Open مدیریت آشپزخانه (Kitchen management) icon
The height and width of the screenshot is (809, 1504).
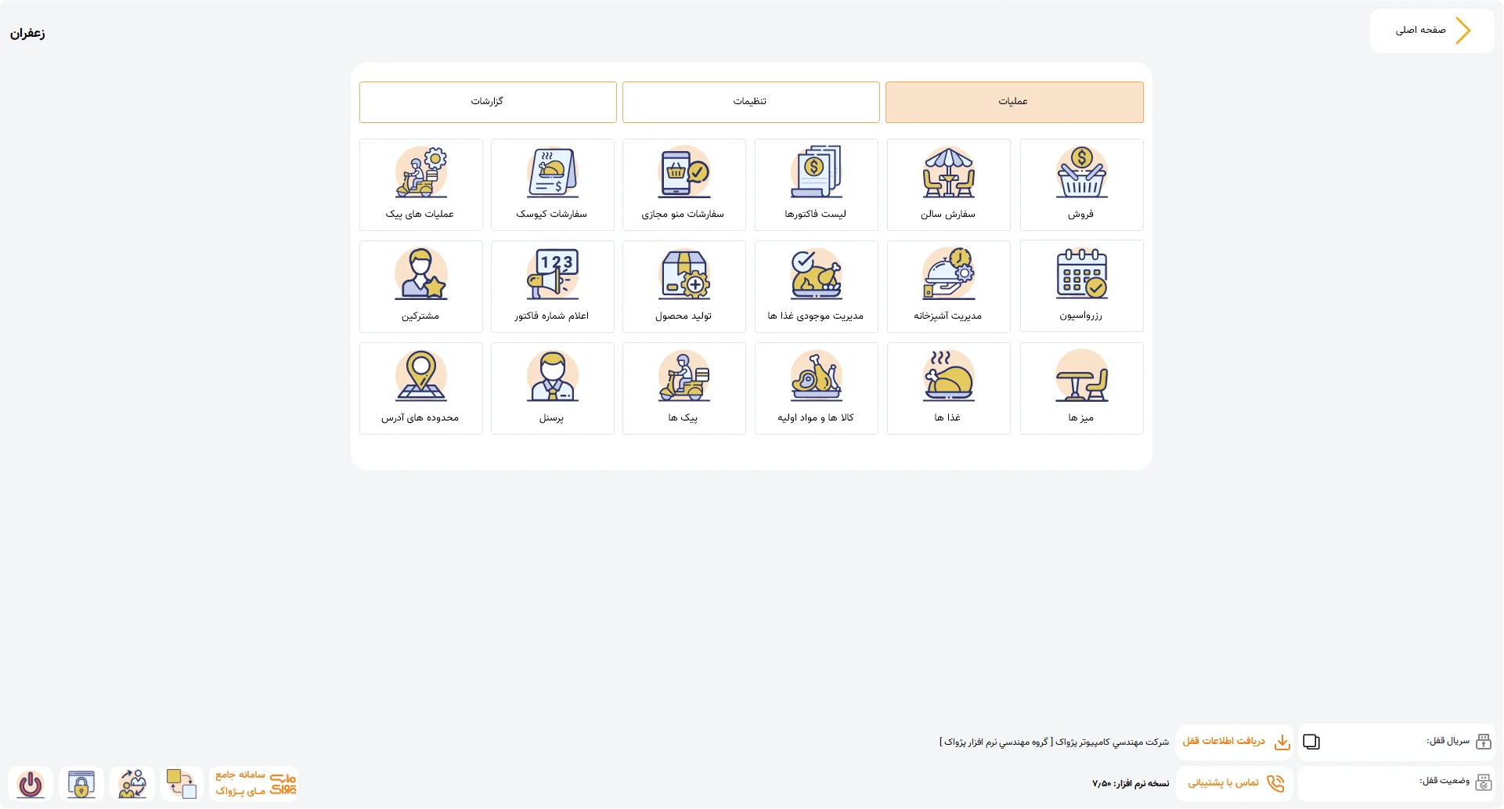pyautogui.click(x=948, y=287)
